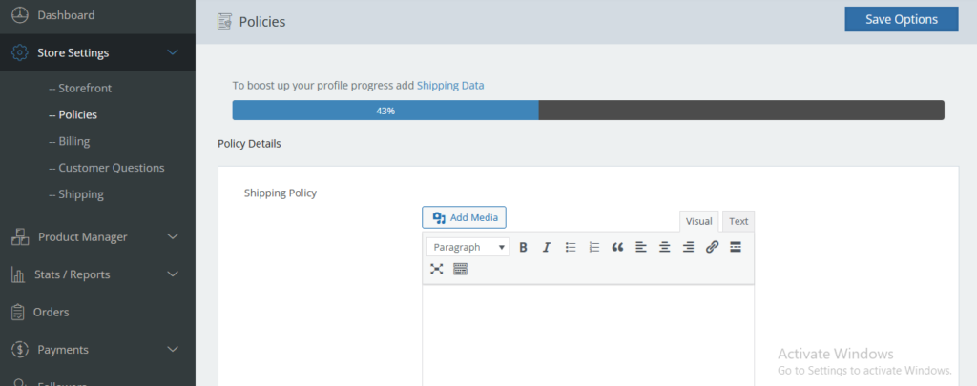
Task: Insert a numbered list
Action: click(593, 247)
